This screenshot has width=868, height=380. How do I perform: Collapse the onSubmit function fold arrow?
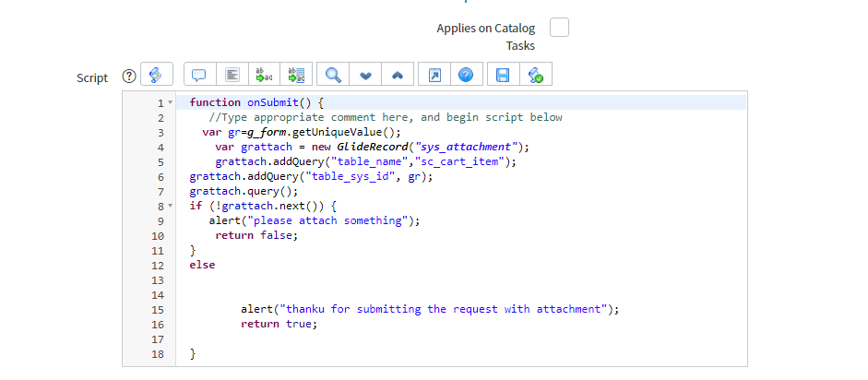pyautogui.click(x=170, y=103)
